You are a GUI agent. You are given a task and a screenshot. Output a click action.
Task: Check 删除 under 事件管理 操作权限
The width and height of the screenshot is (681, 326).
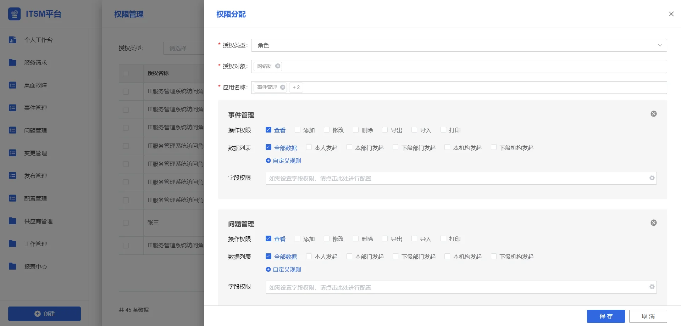tap(356, 130)
